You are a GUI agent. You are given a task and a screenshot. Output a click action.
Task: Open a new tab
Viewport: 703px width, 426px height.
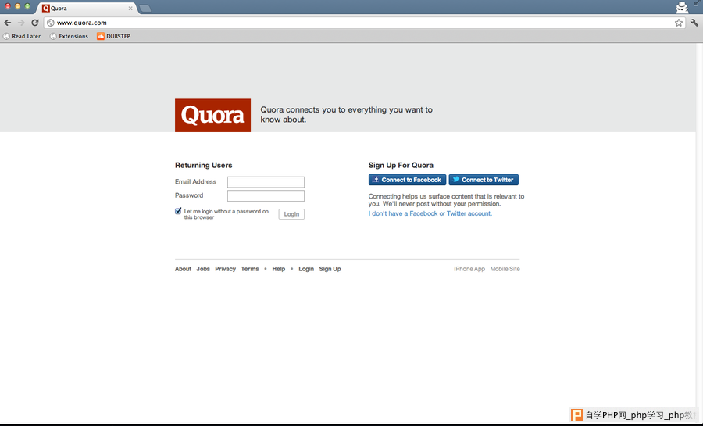click(x=145, y=8)
